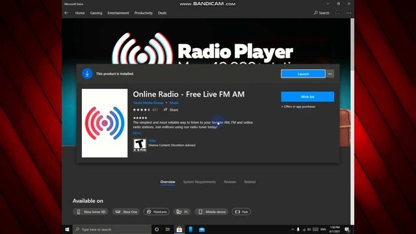Show hidden system tray icons
Viewport: 416px width, 234px height.
click(x=292, y=229)
